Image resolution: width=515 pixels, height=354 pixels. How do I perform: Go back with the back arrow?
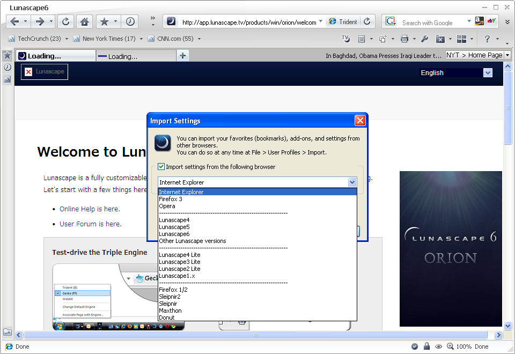(14, 21)
